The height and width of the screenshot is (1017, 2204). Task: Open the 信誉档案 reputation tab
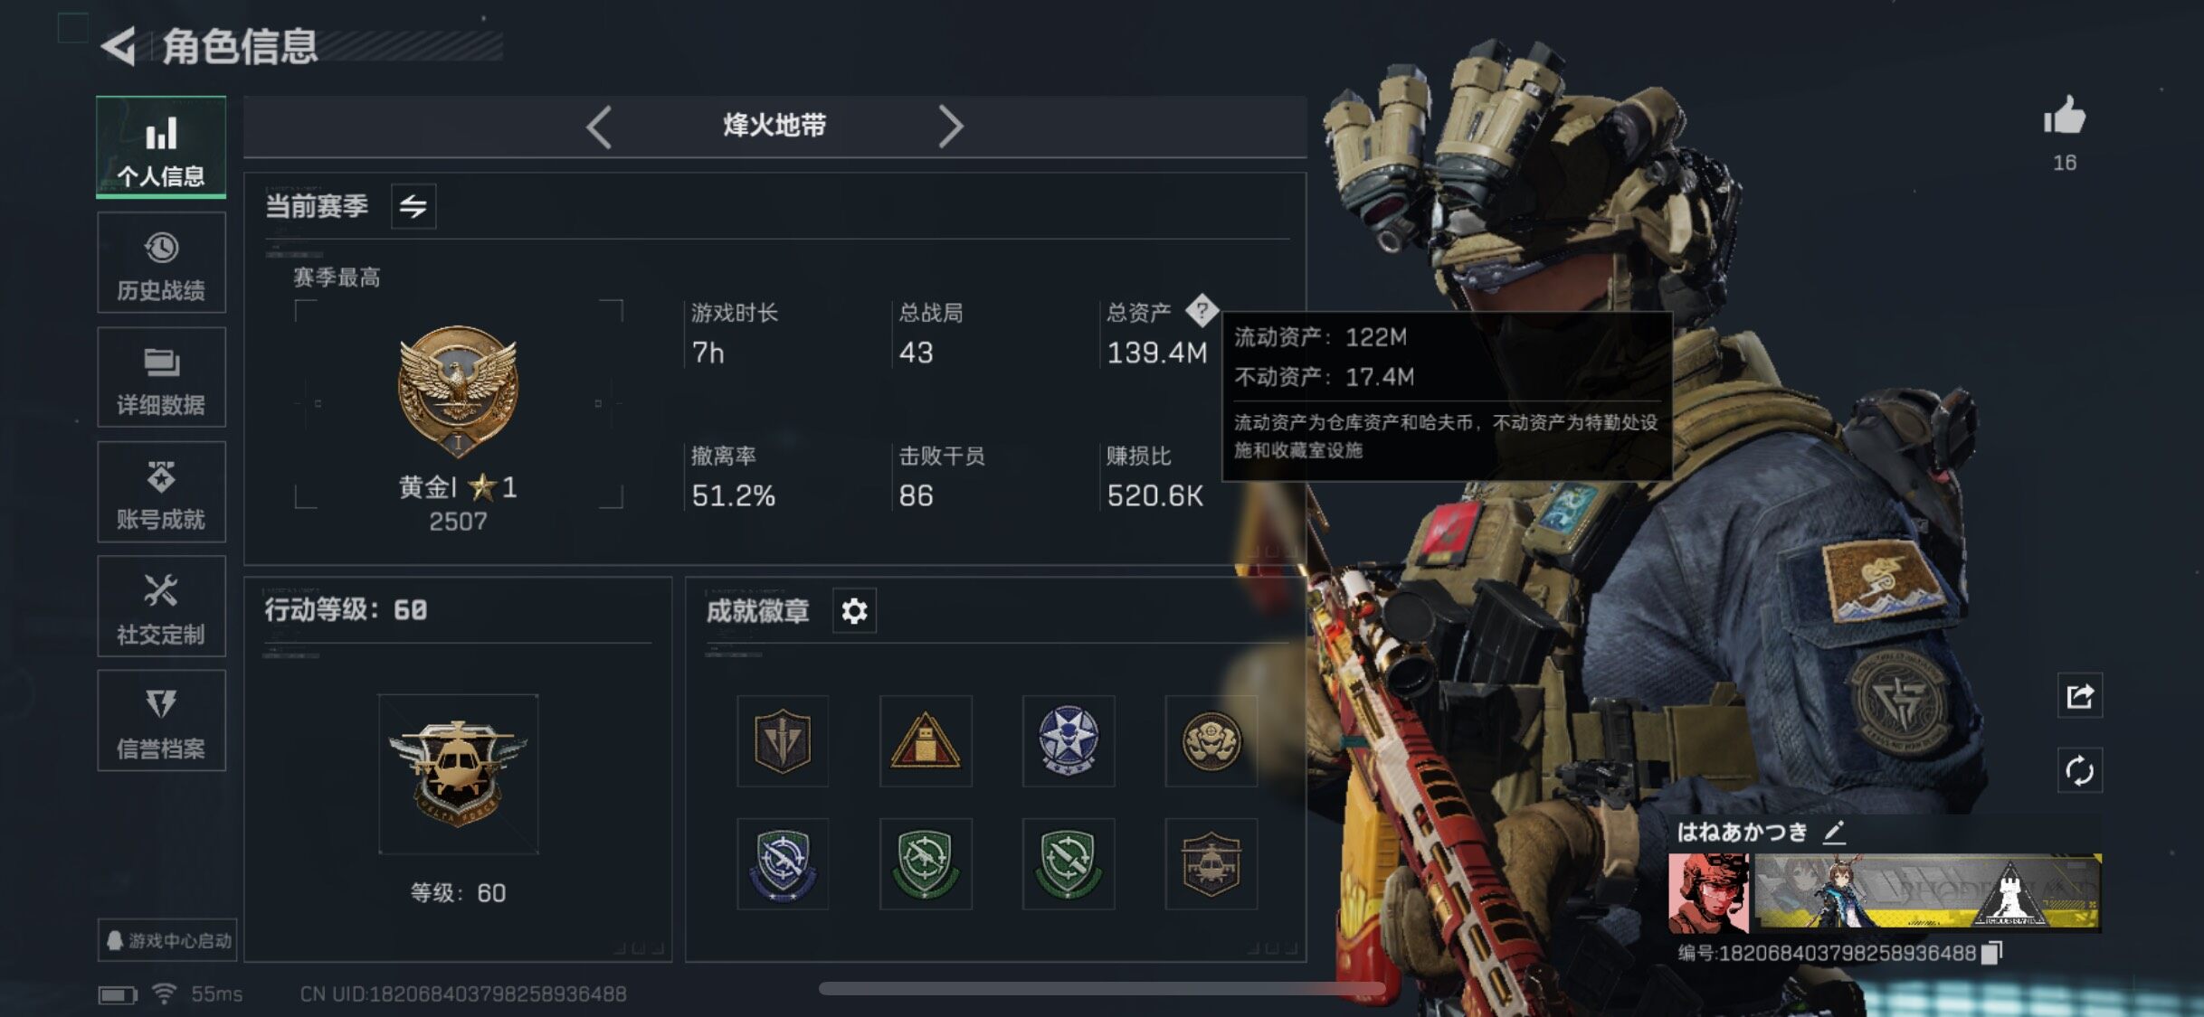[161, 720]
